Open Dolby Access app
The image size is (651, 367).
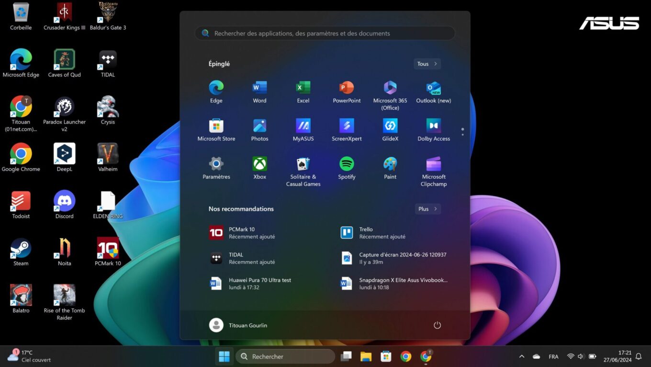434,130
